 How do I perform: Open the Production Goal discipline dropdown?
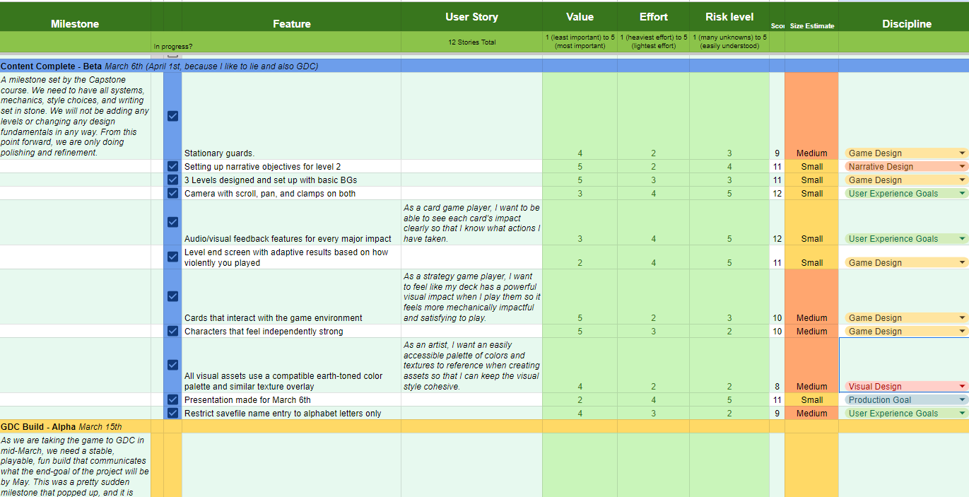[x=962, y=400]
